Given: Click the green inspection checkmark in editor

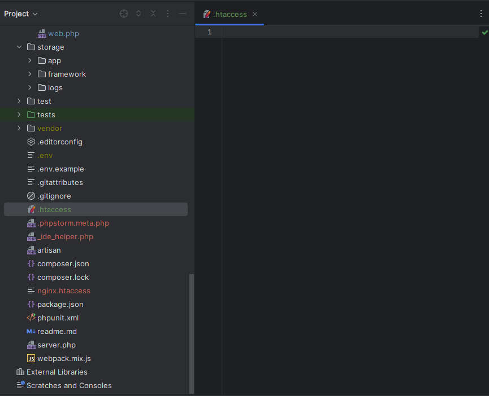Looking at the screenshot, I should [484, 32].
